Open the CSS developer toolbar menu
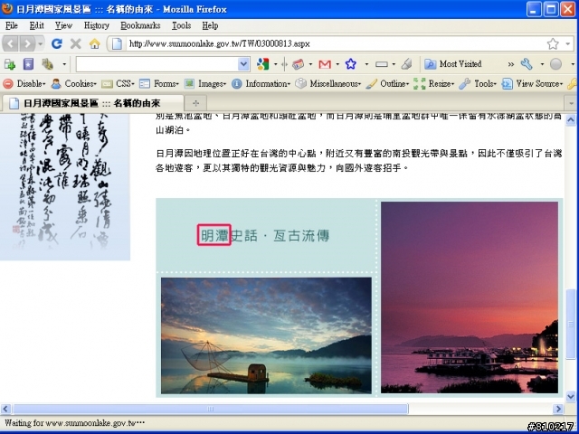This screenshot has width=579, height=434. click(118, 84)
